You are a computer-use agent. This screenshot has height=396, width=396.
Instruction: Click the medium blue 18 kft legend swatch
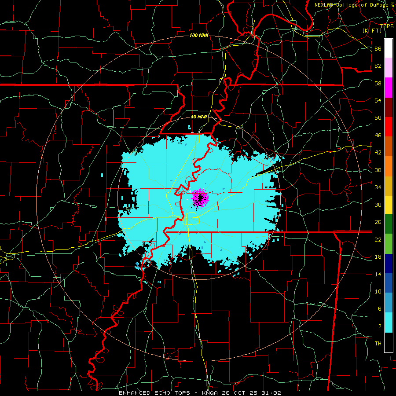click(389, 283)
